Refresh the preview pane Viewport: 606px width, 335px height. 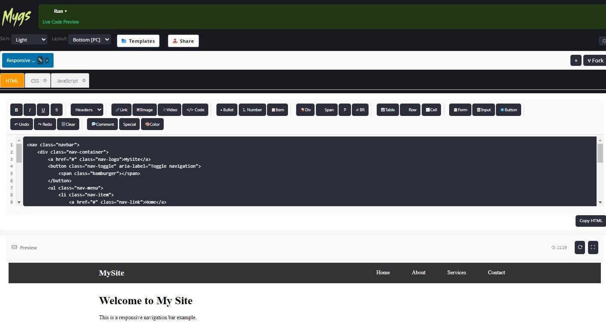580,247
